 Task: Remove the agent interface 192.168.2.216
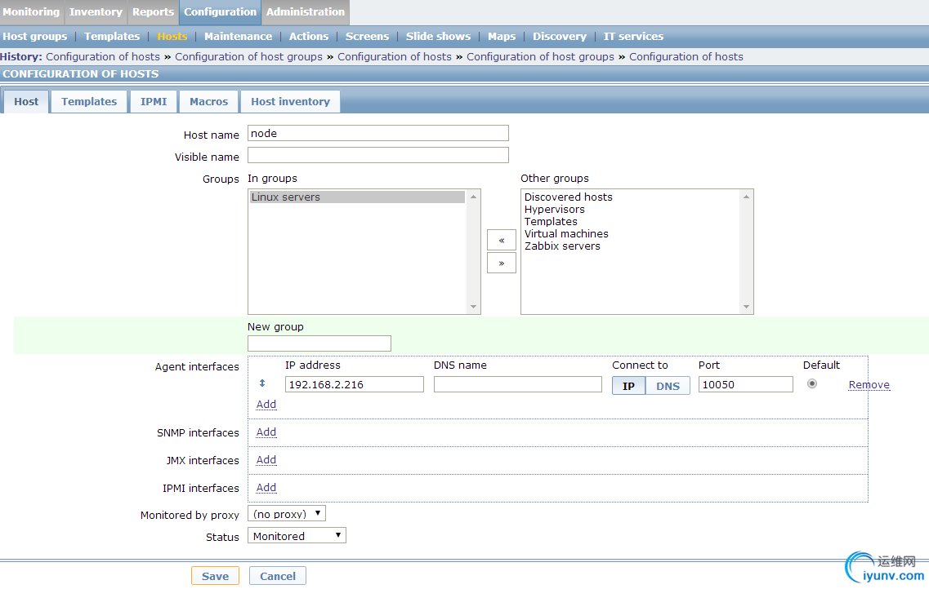tap(869, 384)
